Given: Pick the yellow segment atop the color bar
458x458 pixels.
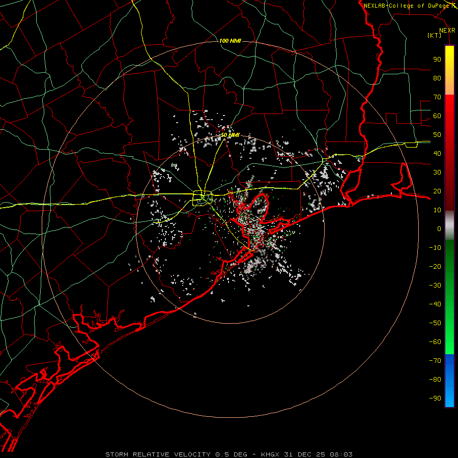Looking at the screenshot, I should tap(449, 70).
